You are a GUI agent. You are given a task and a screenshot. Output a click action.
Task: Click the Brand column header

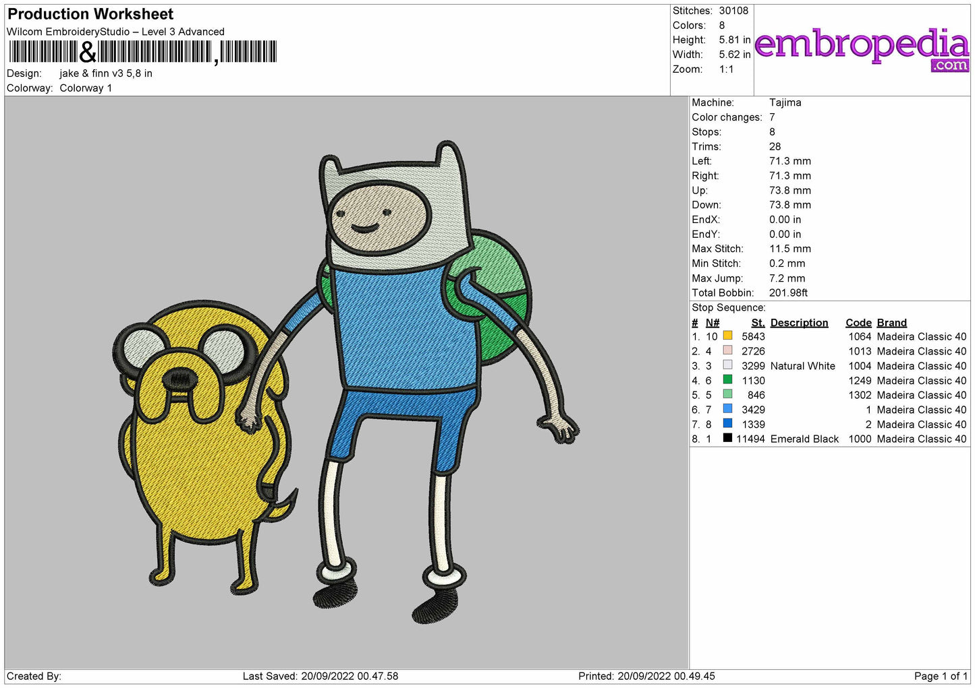(891, 323)
